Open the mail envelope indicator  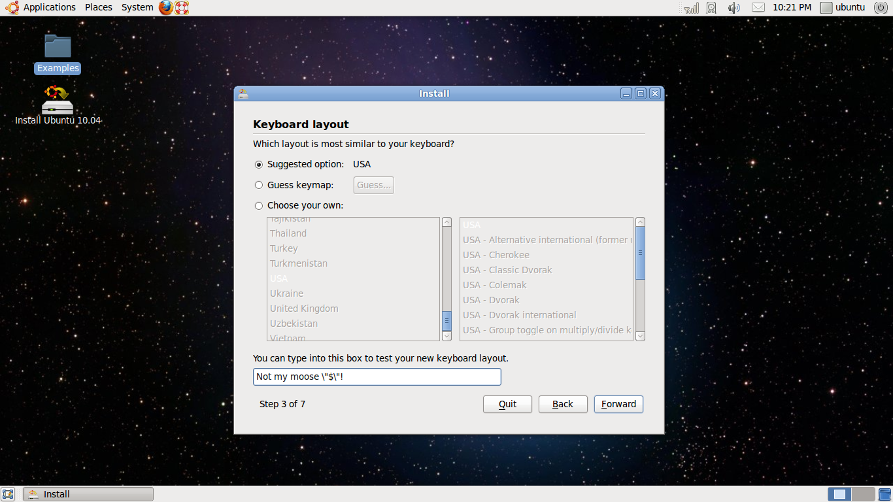(758, 8)
